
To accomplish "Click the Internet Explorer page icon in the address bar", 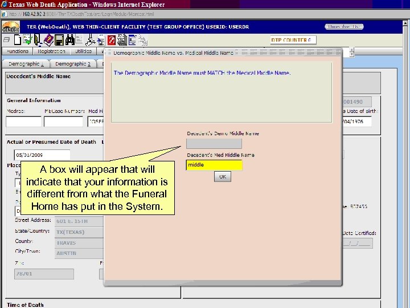I will tap(4, 14).
